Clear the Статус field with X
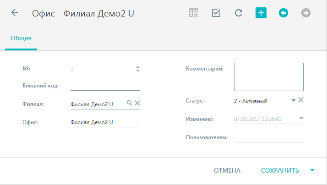The height and width of the screenshot is (185, 327). pyautogui.click(x=301, y=100)
